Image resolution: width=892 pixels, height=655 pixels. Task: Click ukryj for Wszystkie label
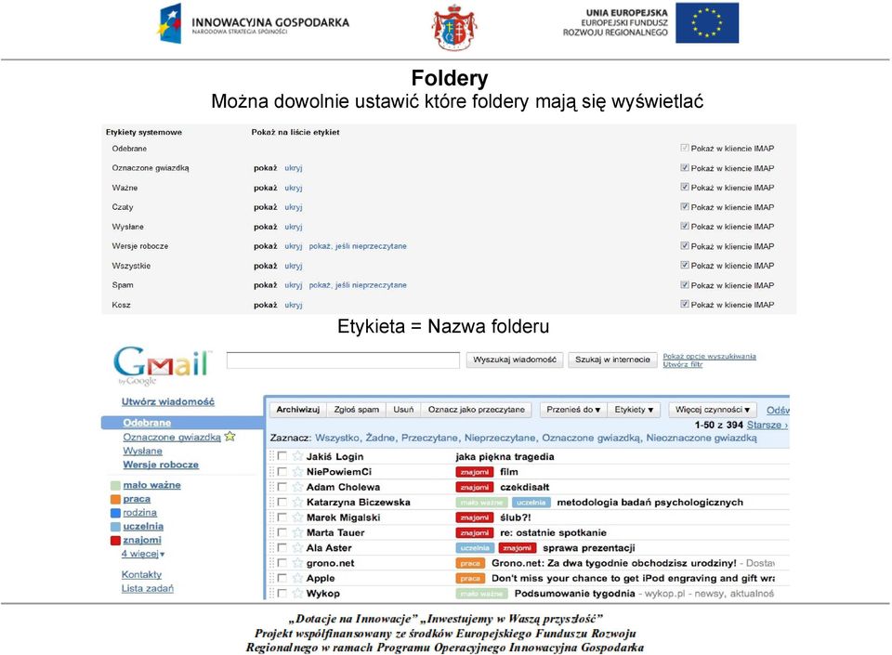(x=294, y=266)
